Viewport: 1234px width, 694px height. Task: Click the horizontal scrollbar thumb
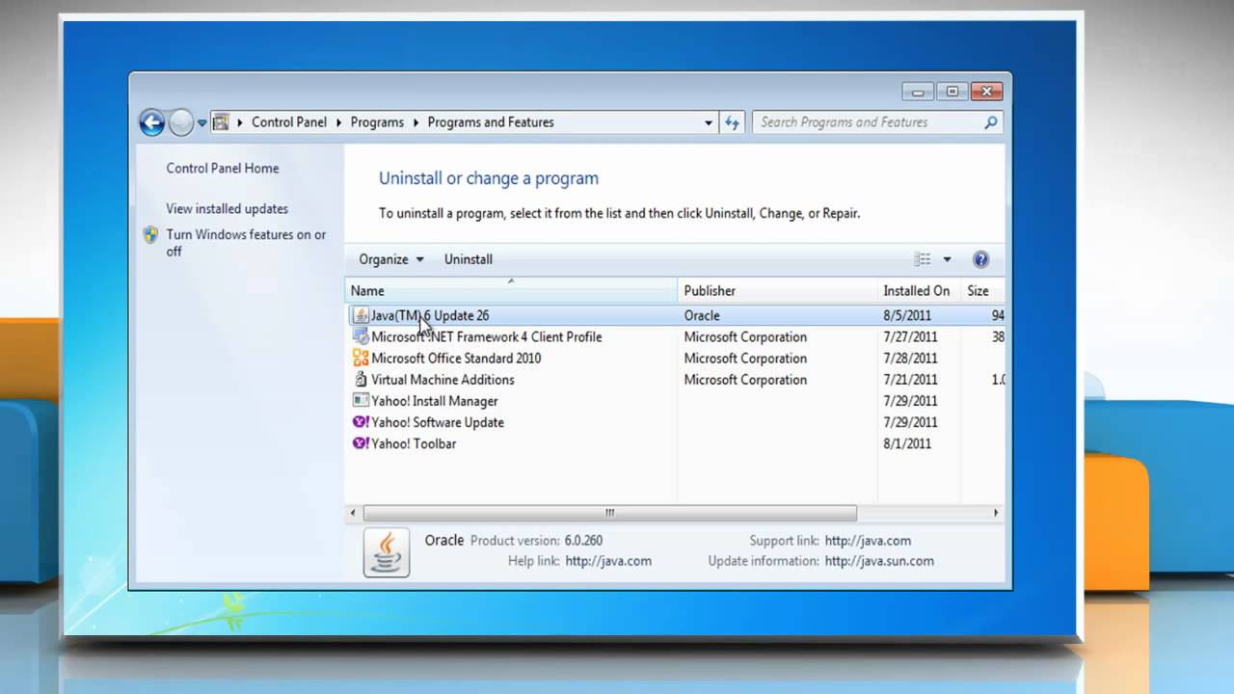pos(609,513)
